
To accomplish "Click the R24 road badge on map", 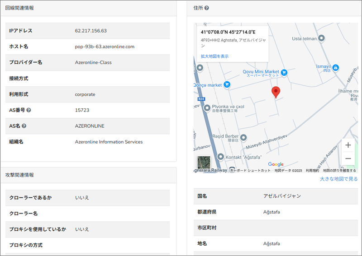I will (201, 99).
